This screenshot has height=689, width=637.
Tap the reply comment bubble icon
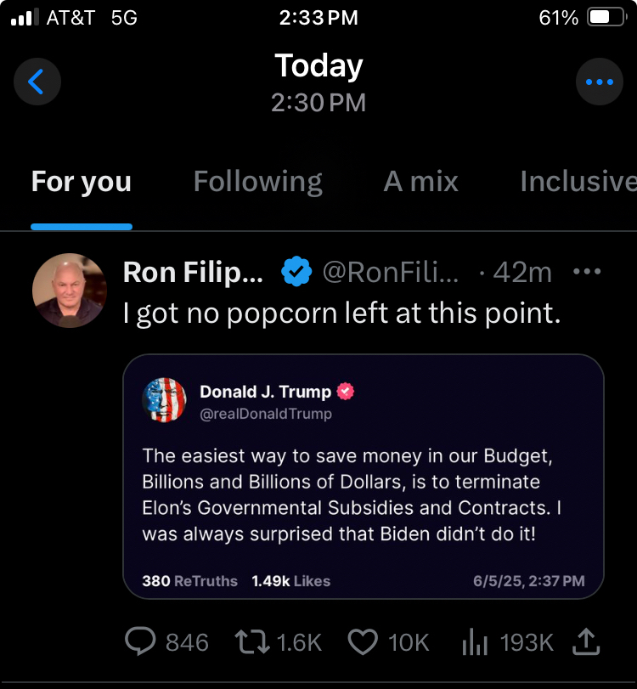[140, 642]
